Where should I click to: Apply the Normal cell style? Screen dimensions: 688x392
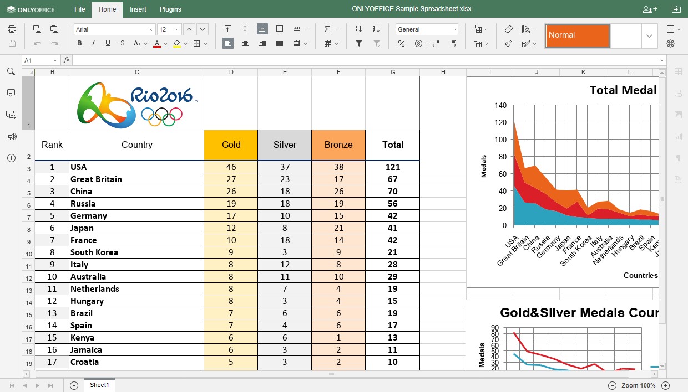pos(577,35)
